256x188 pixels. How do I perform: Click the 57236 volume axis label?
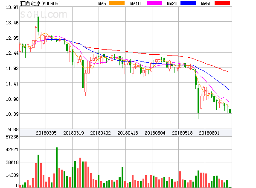point(12,137)
